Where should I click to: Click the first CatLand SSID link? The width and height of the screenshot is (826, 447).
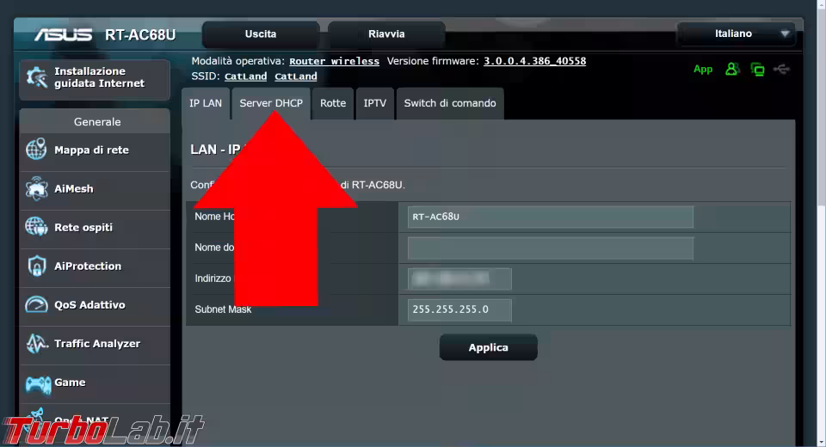point(245,77)
